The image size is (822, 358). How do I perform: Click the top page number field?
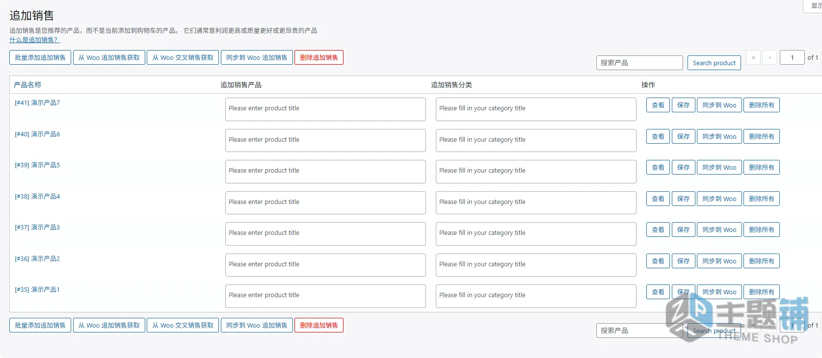coord(792,57)
